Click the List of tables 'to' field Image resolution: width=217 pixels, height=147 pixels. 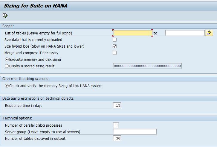tap(185, 33)
